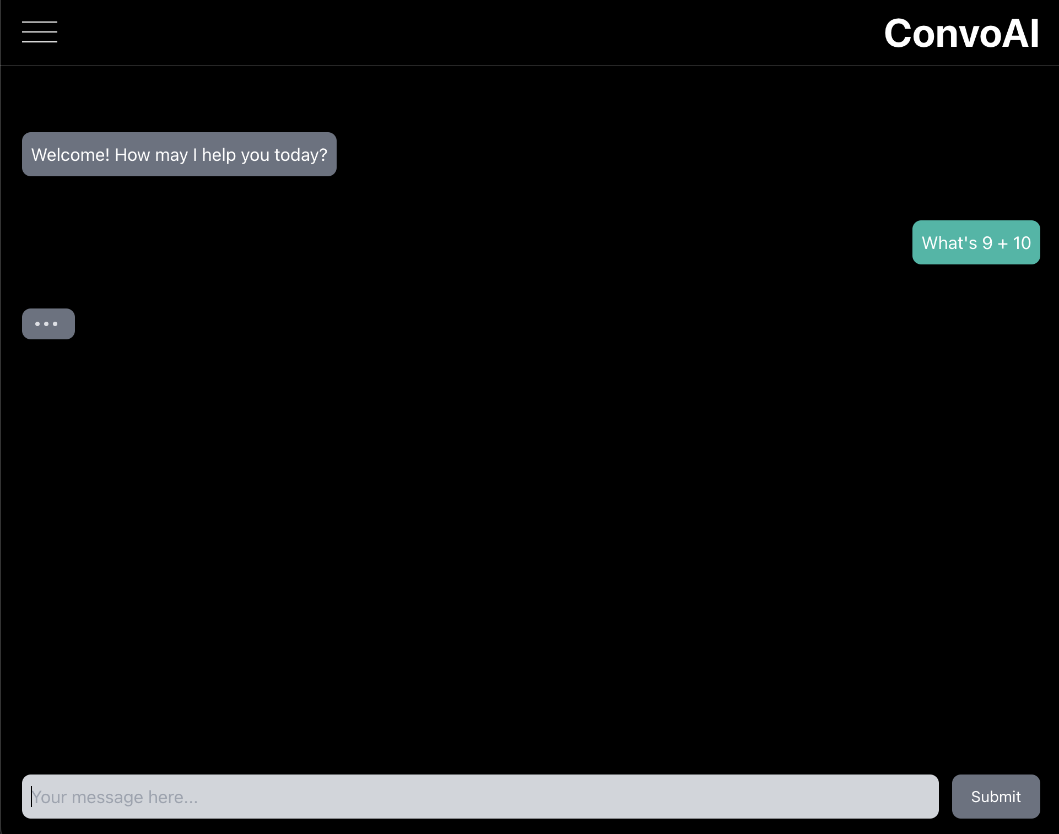Image resolution: width=1059 pixels, height=834 pixels.
Task: Focus the 'Your message here...' input
Action: pyautogui.click(x=479, y=796)
